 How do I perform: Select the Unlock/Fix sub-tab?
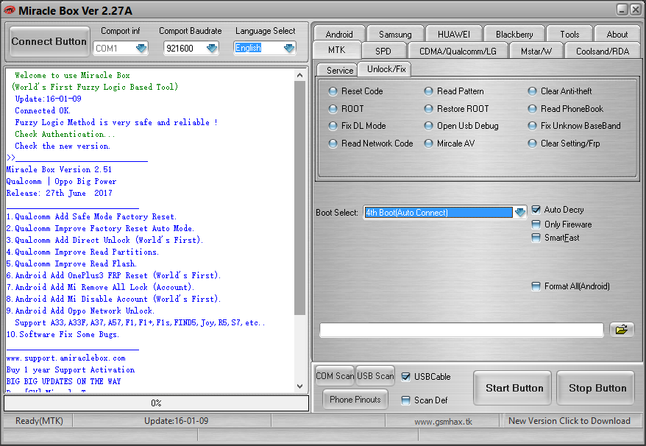[386, 69]
